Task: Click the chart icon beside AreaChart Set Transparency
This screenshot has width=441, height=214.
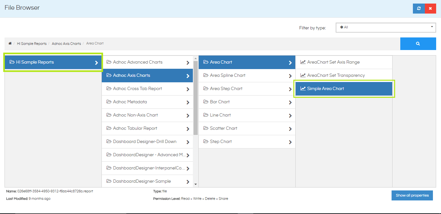Action: [303, 76]
